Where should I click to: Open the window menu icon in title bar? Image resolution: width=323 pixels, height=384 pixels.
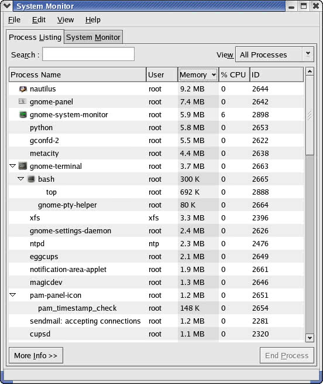7,6
